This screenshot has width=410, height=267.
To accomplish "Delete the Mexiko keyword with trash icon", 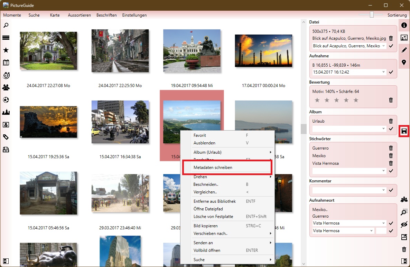I will 391,156.
